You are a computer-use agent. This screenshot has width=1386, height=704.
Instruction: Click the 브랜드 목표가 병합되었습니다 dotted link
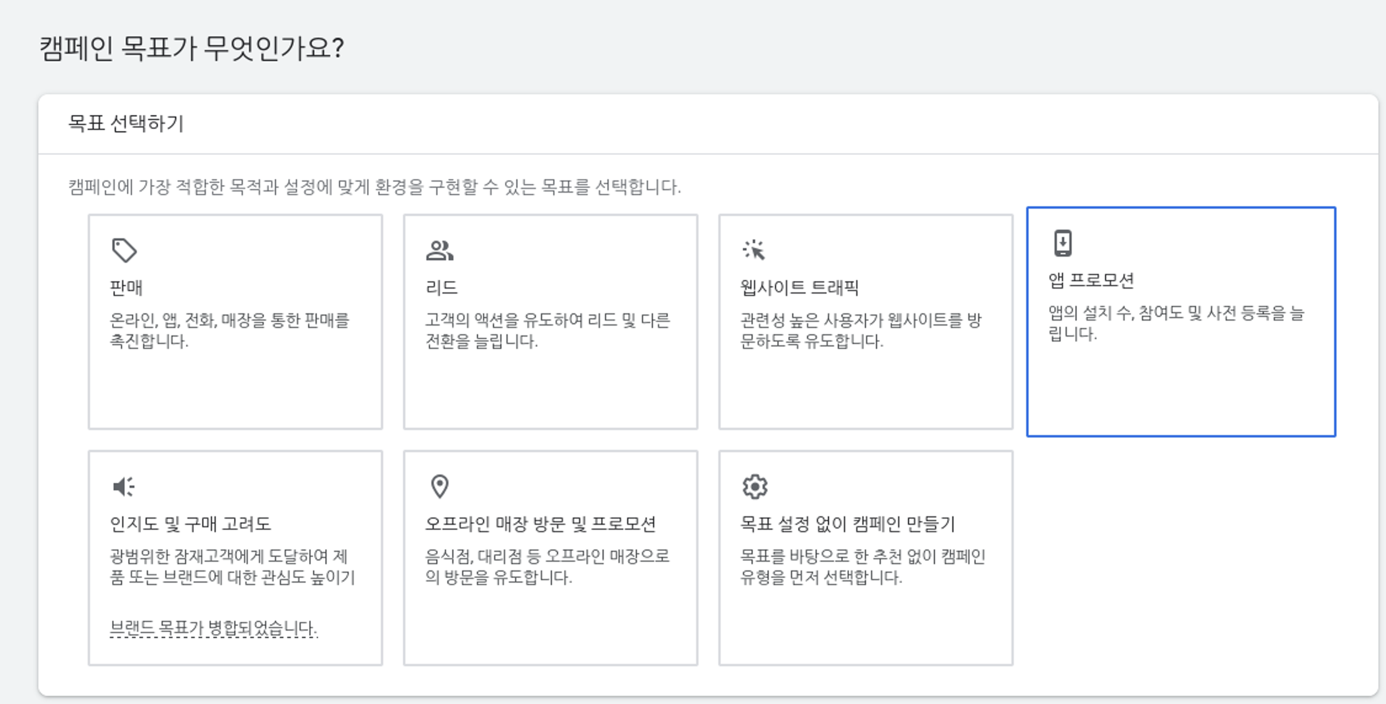coord(213,628)
